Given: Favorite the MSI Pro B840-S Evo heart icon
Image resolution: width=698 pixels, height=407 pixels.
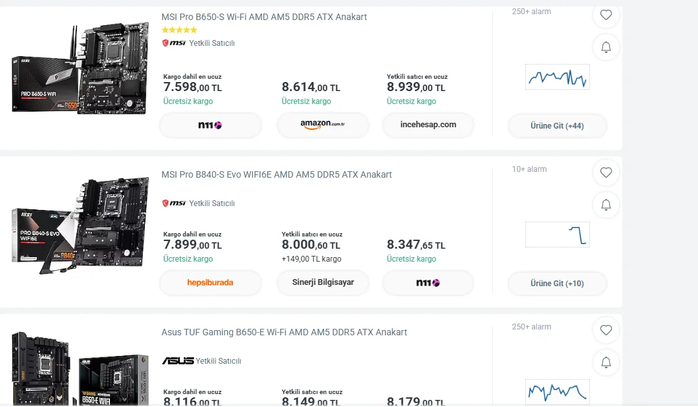Looking at the screenshot, I should 606,172.
